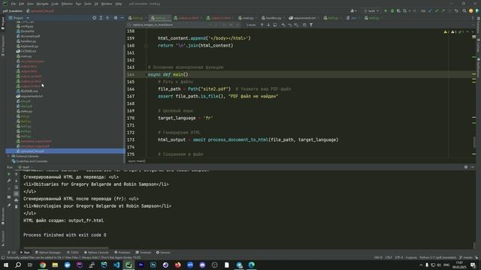Open Windows search from the taskbar

[18, 265]
